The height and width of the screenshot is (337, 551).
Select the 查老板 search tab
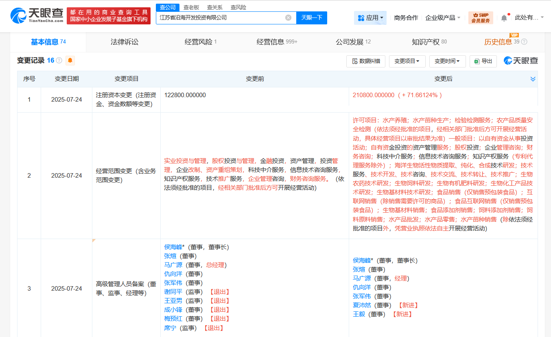pyautogui.click(x=191, y=7)
